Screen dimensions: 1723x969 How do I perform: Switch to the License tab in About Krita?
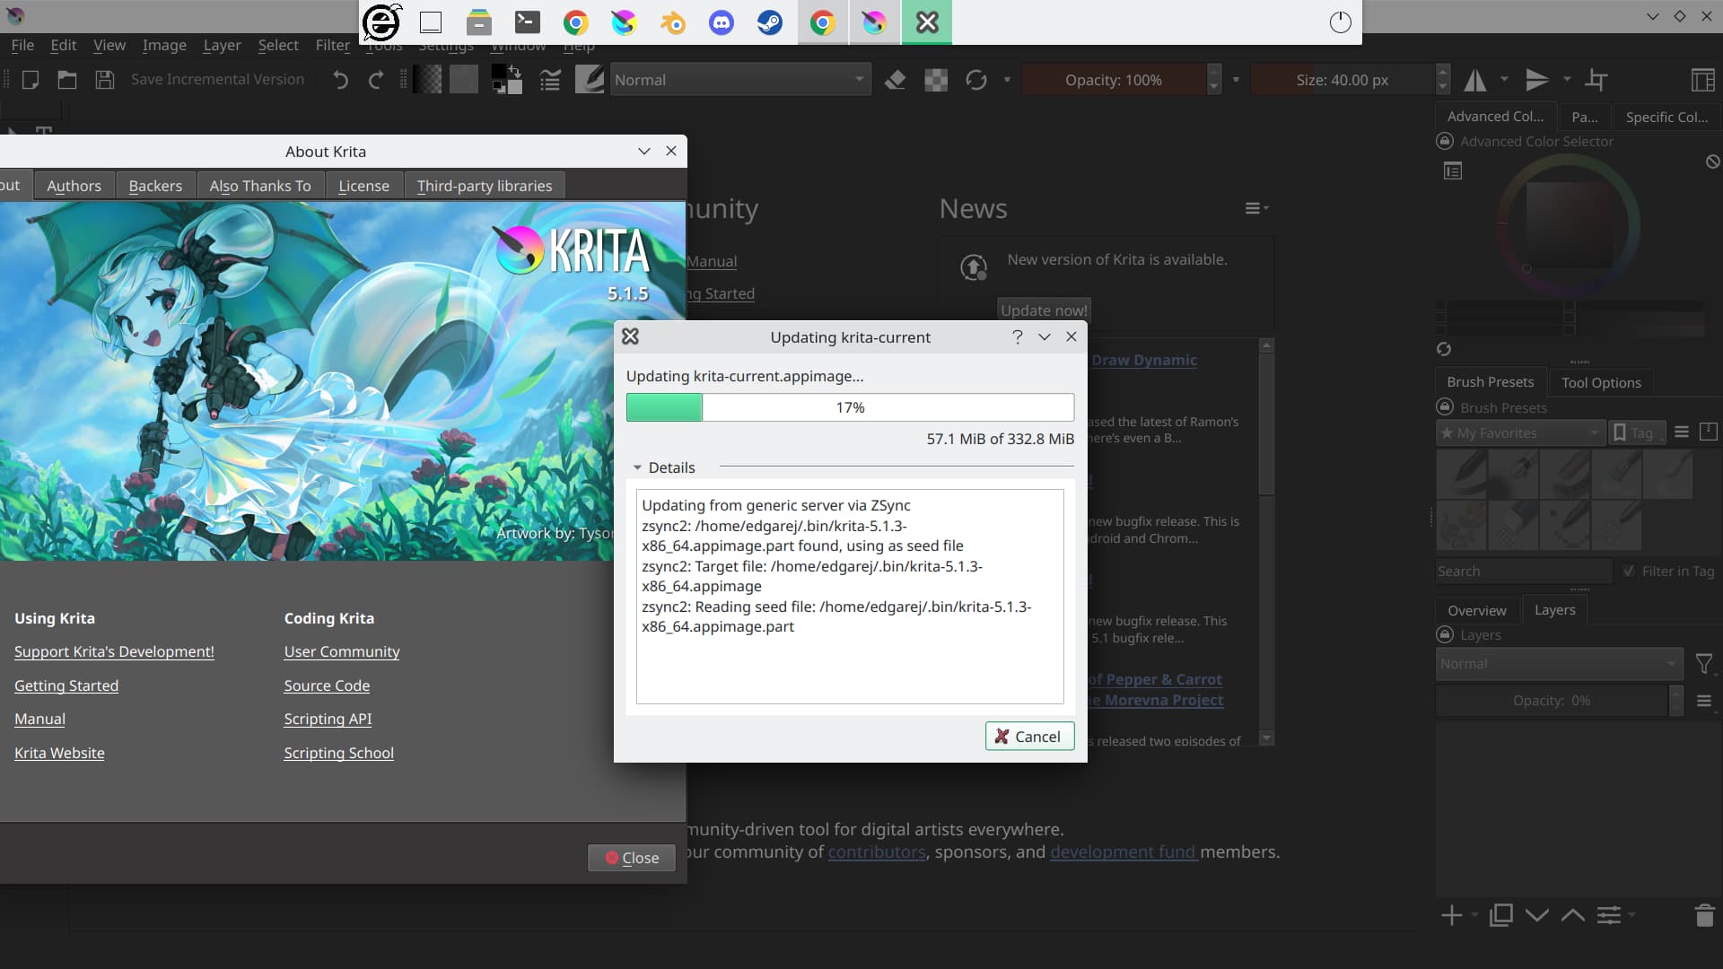(363, 185)
